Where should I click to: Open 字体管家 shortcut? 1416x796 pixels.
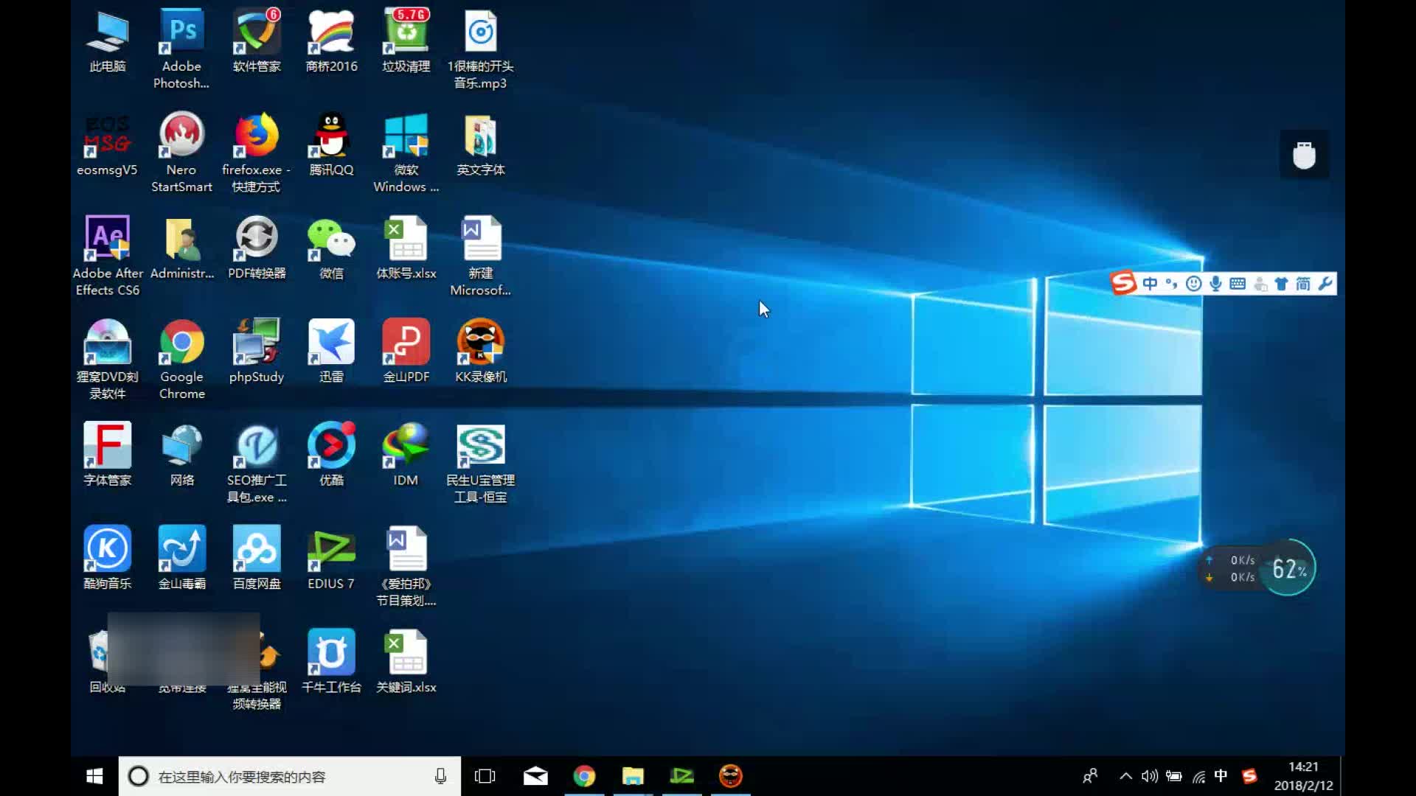point(108,455)
